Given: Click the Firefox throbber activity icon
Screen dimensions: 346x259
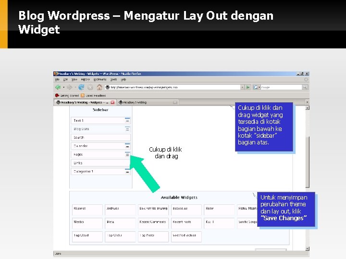Looking at the screenshot, I should tap(306, 80).
